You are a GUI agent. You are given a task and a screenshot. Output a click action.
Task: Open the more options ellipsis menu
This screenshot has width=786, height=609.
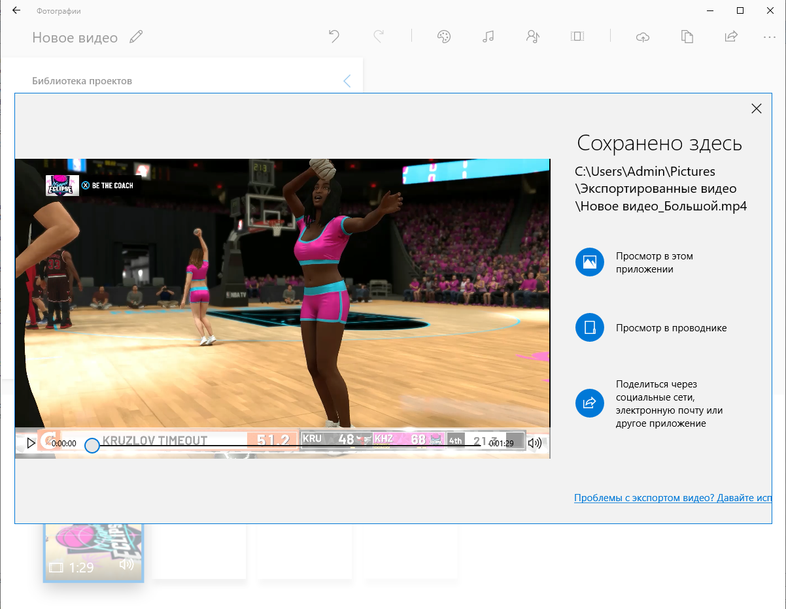pos(770,37)
